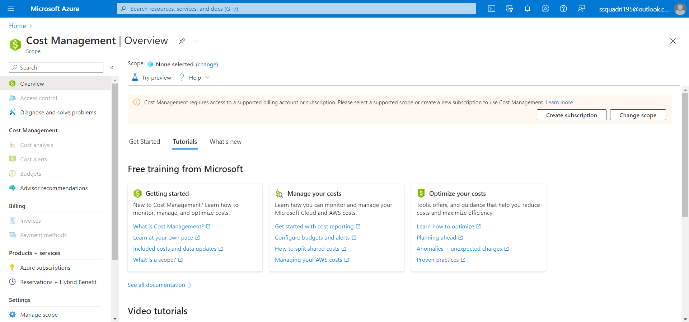
Task: Open the notifications bell
Action: pyautogui.click(x=527, y=9)
